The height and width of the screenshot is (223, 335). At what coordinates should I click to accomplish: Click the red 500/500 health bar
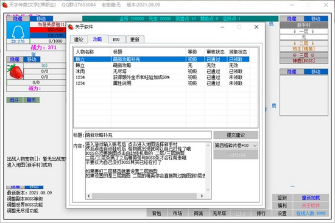(x=48, y=30)
